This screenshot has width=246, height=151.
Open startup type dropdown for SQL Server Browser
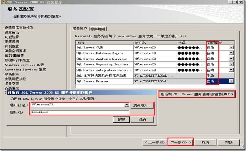click(231, 81)
